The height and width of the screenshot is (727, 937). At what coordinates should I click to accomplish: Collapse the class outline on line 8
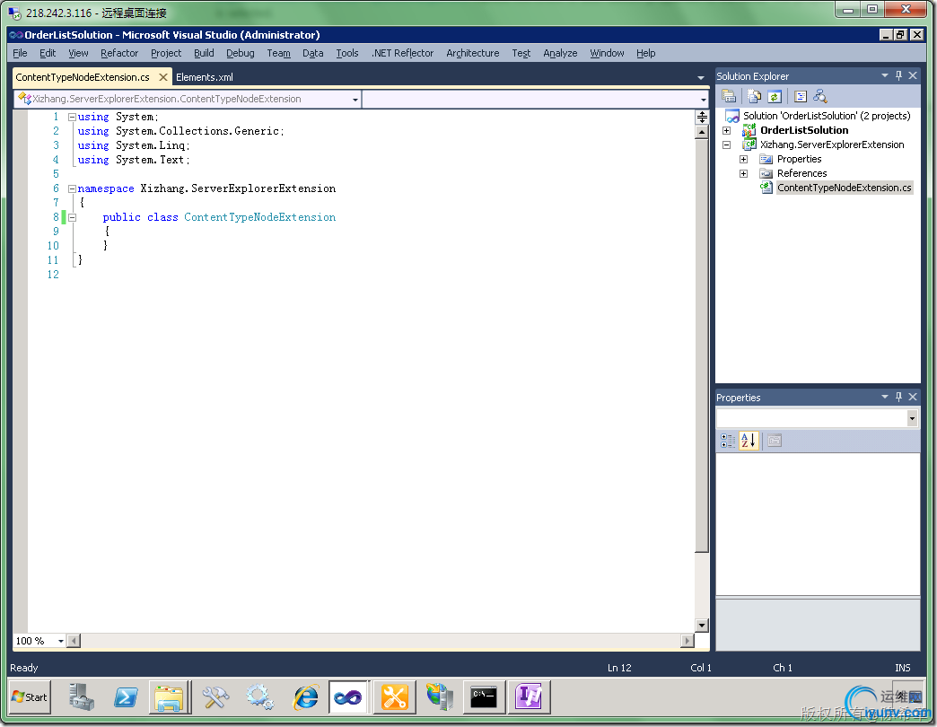point(73,217)
